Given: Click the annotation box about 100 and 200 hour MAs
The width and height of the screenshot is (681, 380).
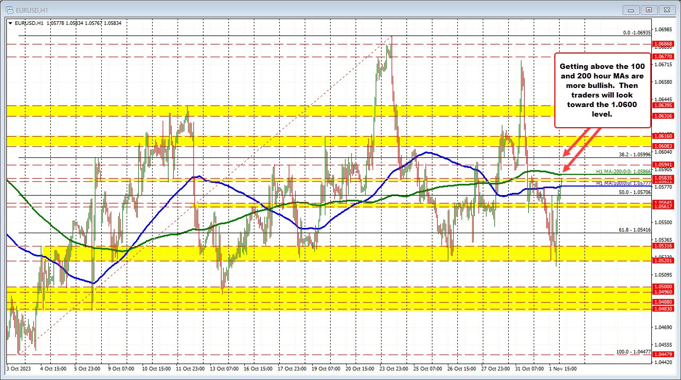Looking at the screenshot, I should point(602,90).
